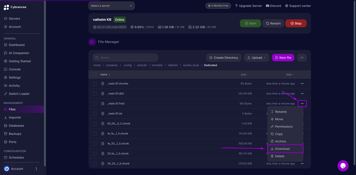The width and height of the screenshot is (356, 175).
Task: Click the New file button
Action: [283, 58]
